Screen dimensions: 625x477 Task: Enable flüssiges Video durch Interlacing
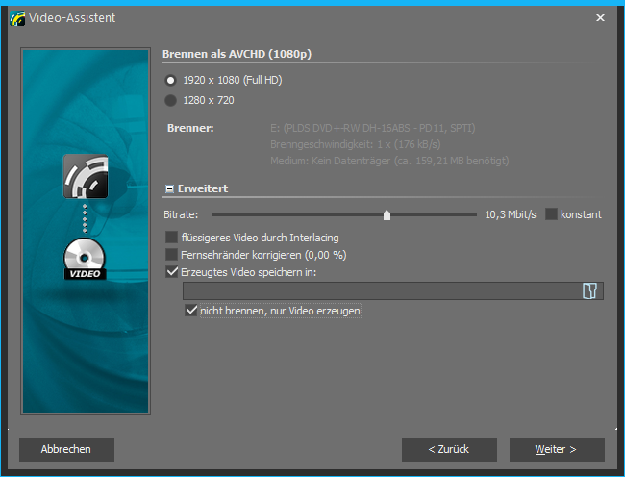tap(172, 238)
